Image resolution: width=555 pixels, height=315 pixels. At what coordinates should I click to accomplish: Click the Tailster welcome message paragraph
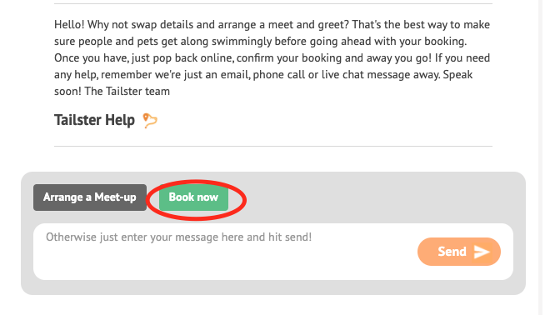272,57
